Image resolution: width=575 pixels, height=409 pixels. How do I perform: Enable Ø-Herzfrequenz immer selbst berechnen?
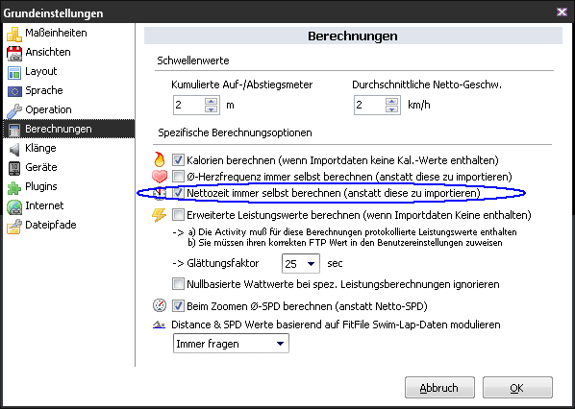pos(178,177)
